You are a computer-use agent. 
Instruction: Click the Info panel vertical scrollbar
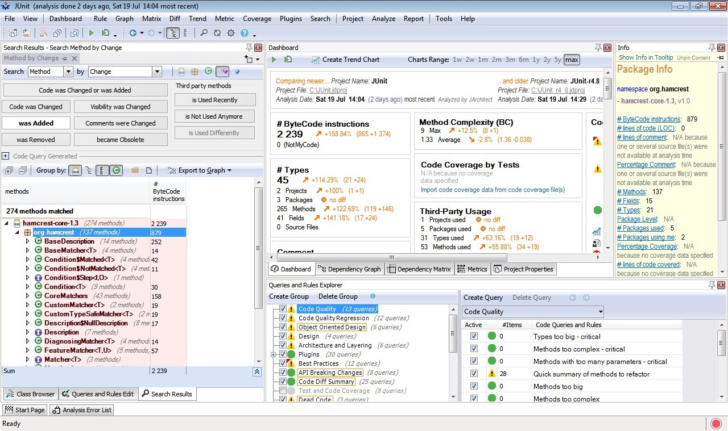tap(722, 170)
